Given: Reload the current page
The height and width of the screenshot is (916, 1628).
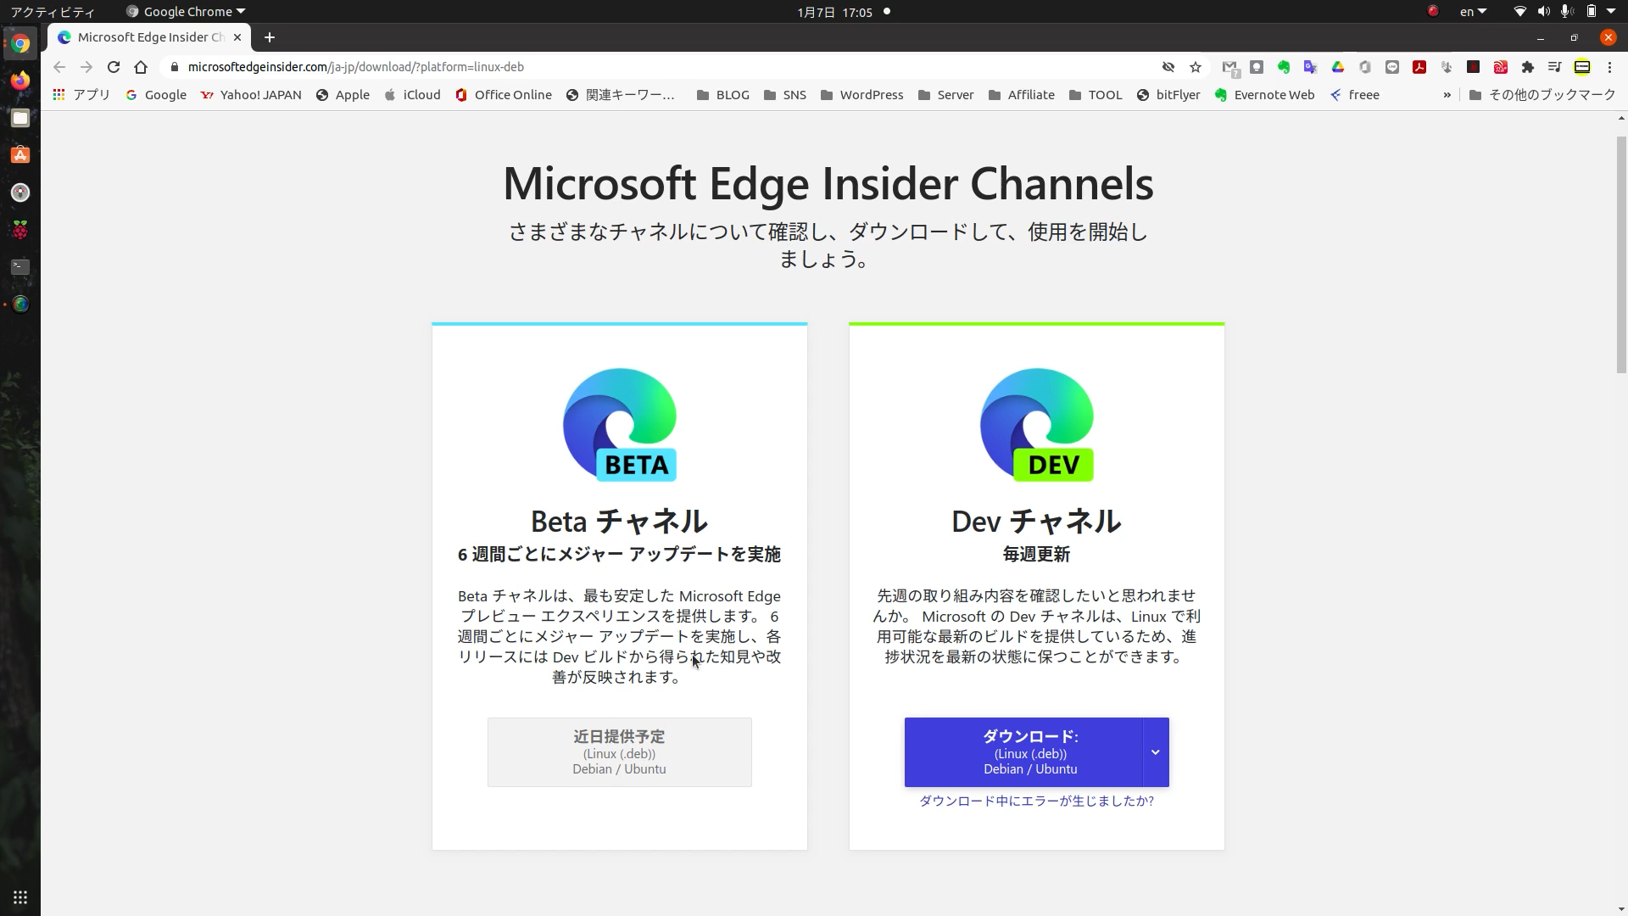Looking at the screenshot, I should pos(114,67).
